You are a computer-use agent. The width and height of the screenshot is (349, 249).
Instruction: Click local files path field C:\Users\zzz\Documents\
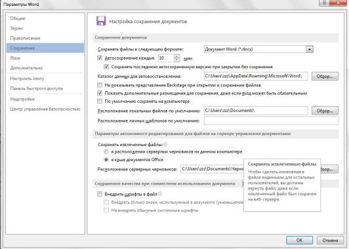[256, 111]
